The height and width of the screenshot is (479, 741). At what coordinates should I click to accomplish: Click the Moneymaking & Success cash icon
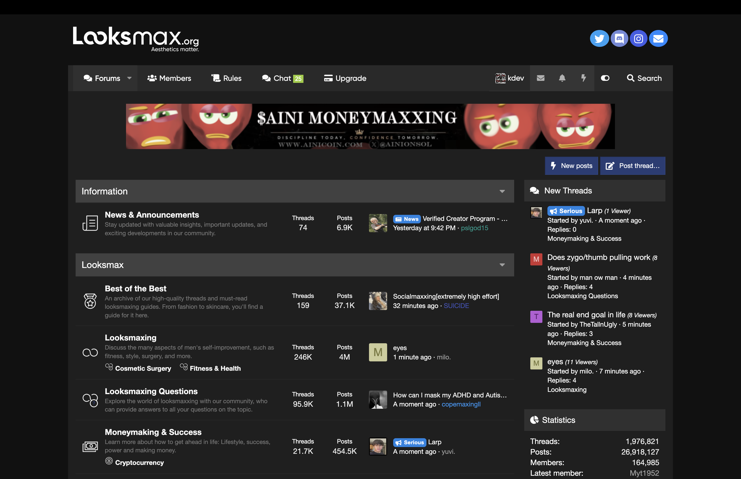(90, 447)
